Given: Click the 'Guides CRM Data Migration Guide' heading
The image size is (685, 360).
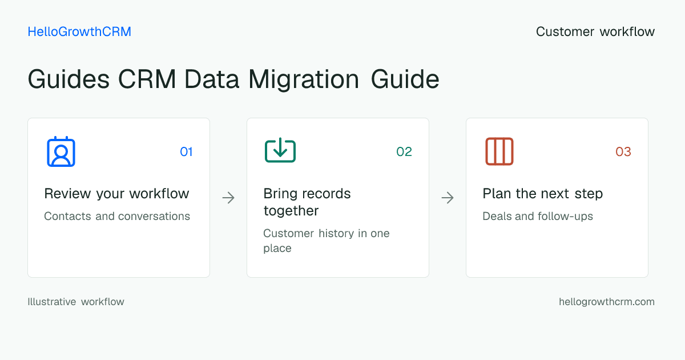Looking at the screenshot, I should [233, 79].
